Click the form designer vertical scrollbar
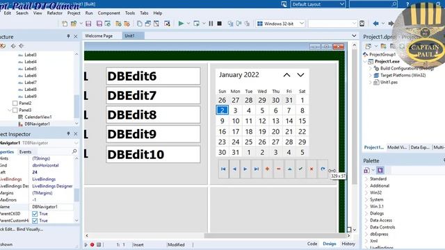445x250 pixels. 354,116
